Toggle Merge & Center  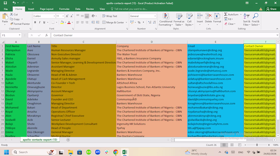[113, 22]
